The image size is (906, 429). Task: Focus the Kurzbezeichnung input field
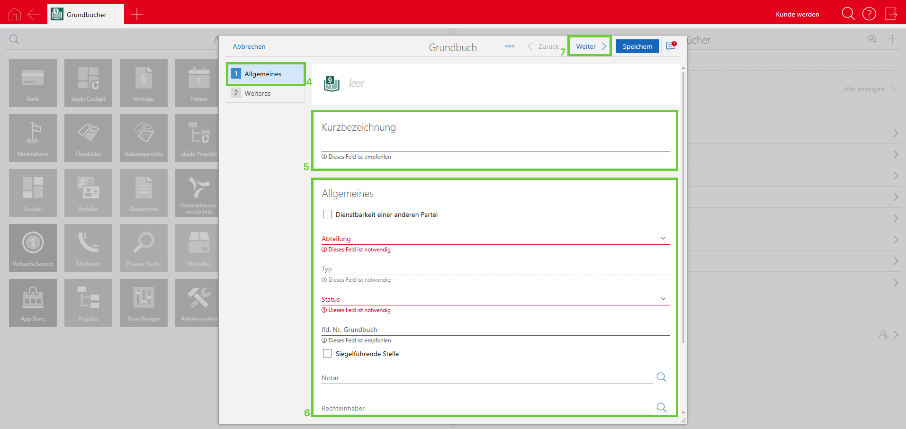(495, 144)
